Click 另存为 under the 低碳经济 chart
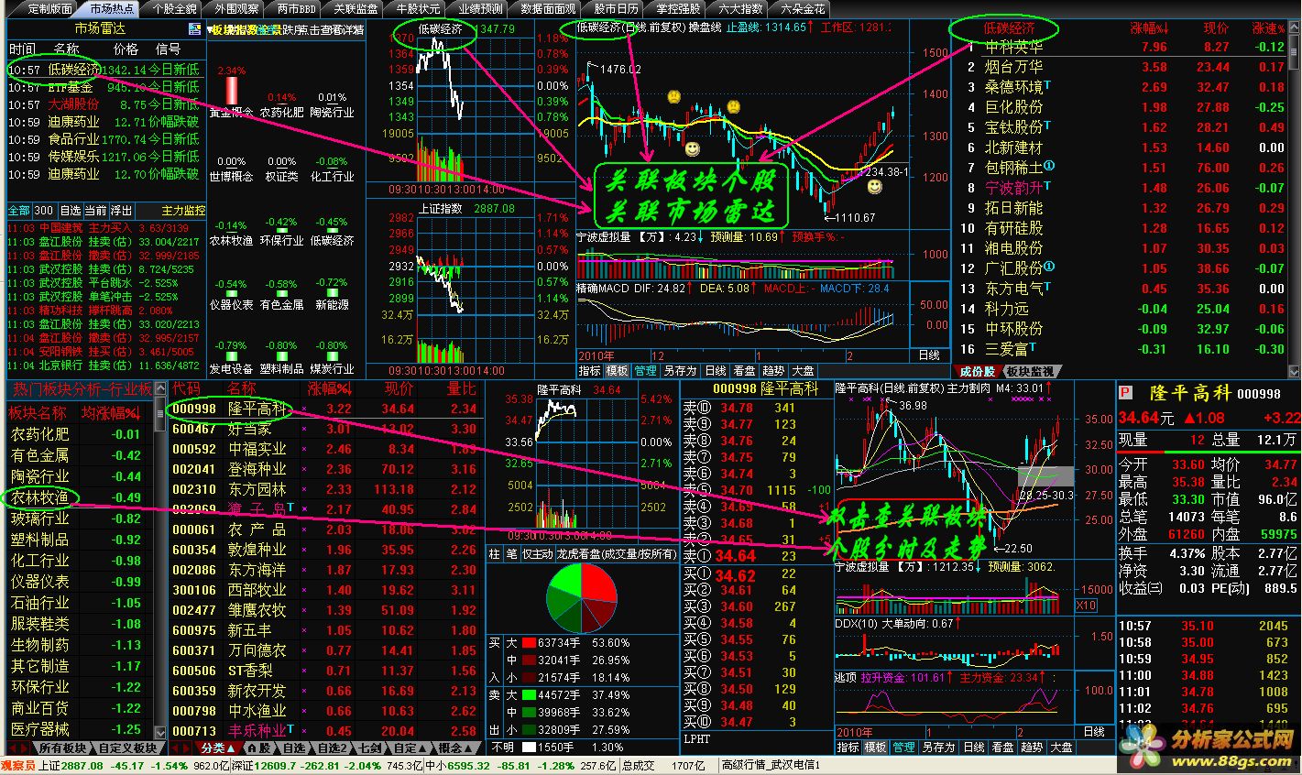 680,371
